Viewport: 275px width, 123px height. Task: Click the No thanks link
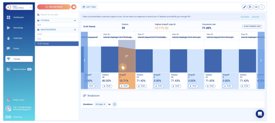[x=245, y=17]
